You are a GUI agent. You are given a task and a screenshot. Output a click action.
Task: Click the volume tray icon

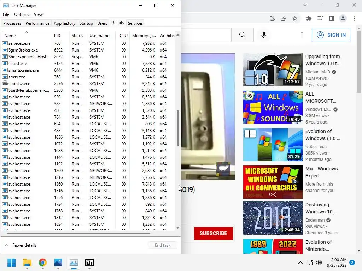[x=319, y=263]
